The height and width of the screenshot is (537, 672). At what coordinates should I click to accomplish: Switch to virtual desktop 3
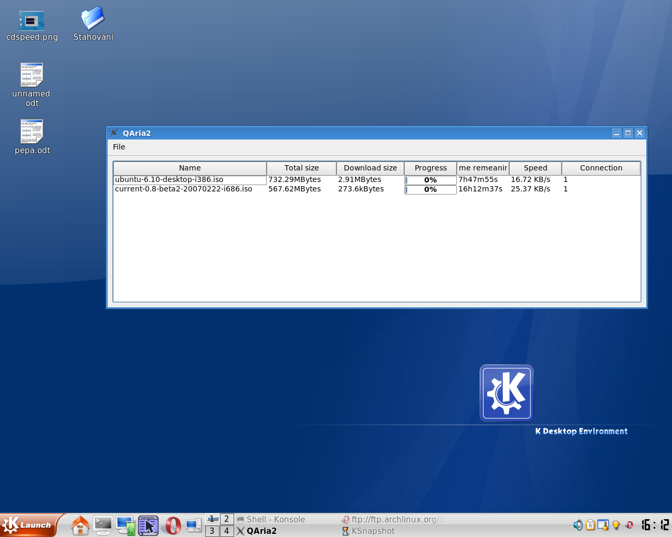click(212, 531)
